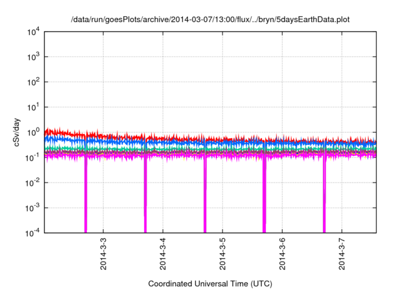Click the y-axis label 10^0

pyautogui.click(x=33, y=132)
